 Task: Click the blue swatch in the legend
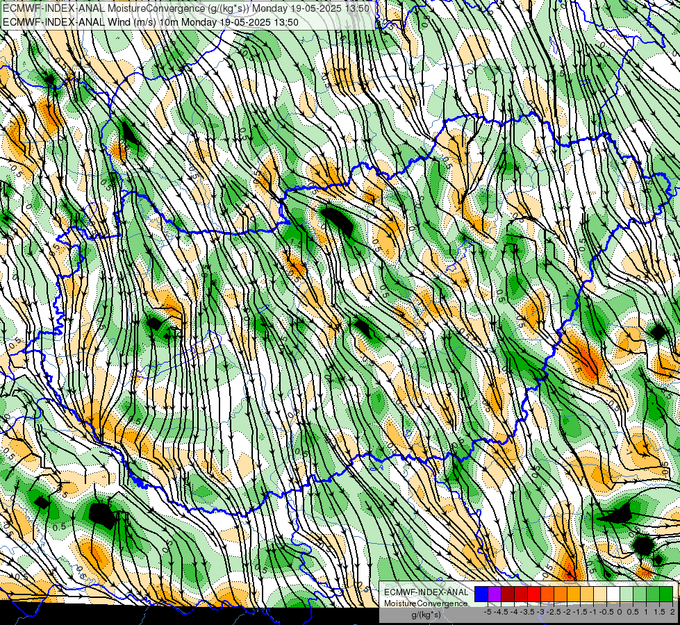pyautogui.click(x=481, y=594)
